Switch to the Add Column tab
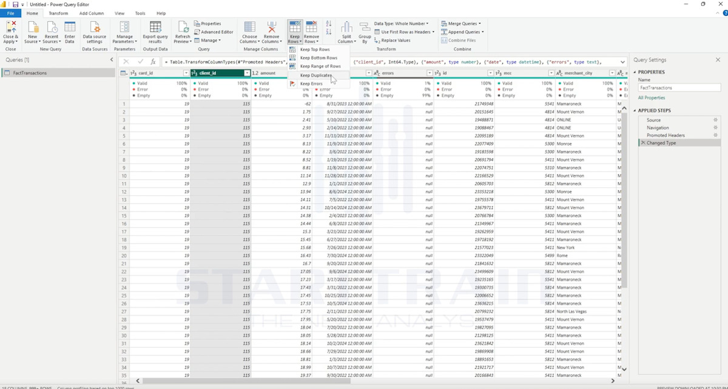The height and width of the screenshot is (389, 728). click(x=92, y=13)
